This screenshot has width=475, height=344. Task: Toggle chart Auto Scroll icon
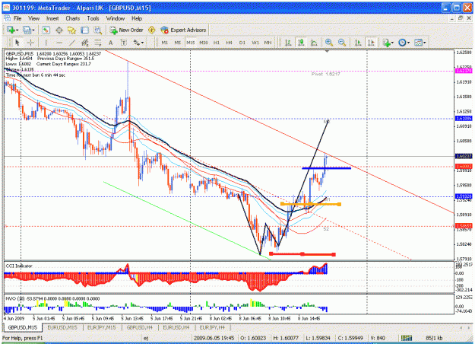[358, 43]
